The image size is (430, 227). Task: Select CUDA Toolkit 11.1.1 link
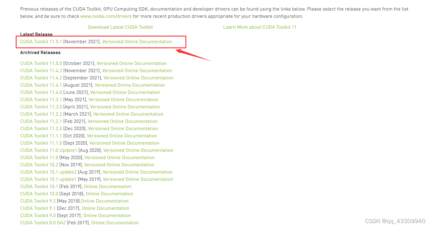coord(41,136)
